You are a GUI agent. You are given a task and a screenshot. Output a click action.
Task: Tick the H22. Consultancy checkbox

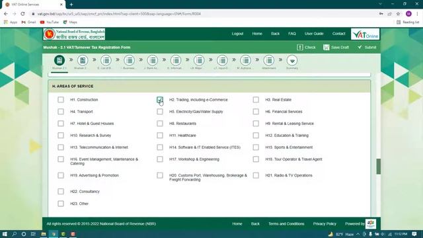point(61,191)
